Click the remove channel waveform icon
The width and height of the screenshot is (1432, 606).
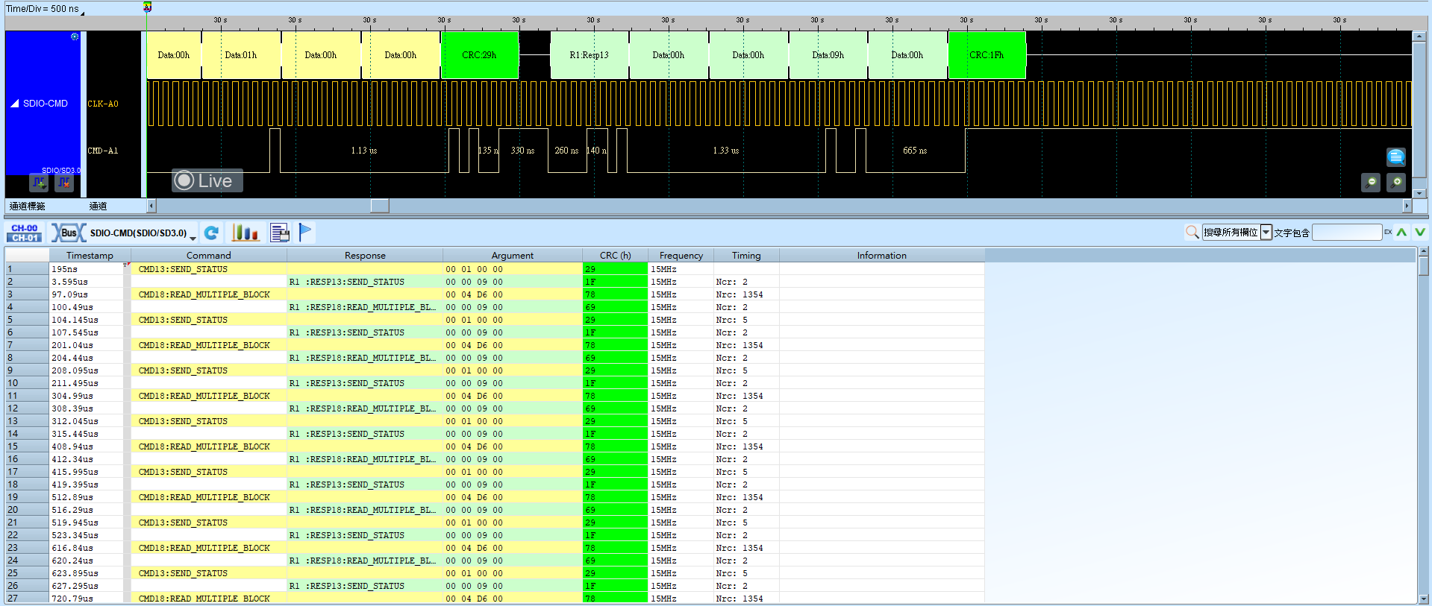click(x=64, y=182)
